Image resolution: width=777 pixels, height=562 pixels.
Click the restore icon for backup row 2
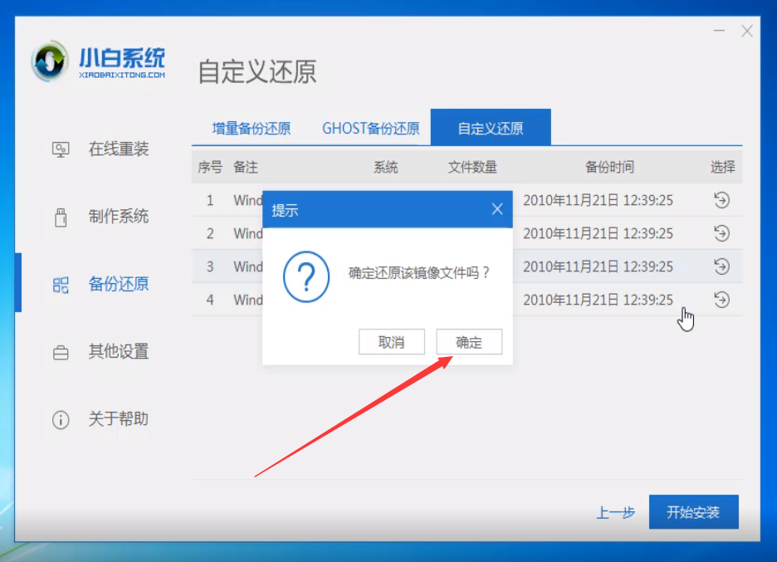(723, 233)
